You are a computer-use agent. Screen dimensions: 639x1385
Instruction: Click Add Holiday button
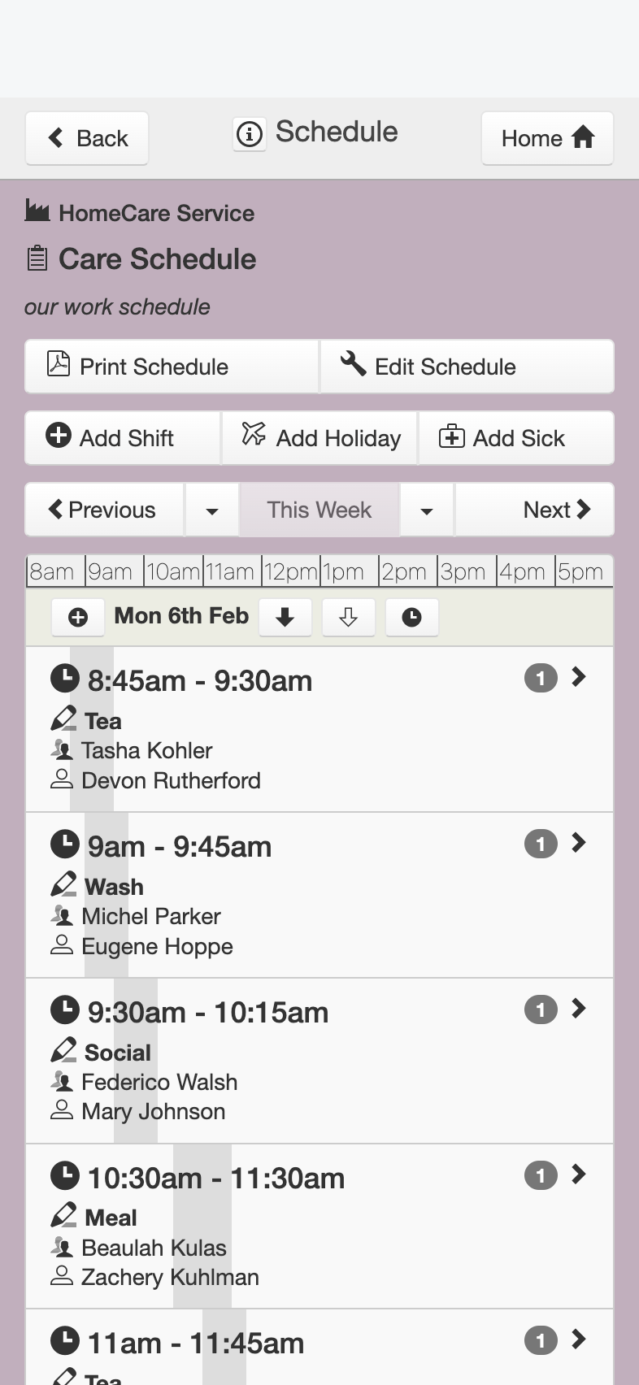319,438
